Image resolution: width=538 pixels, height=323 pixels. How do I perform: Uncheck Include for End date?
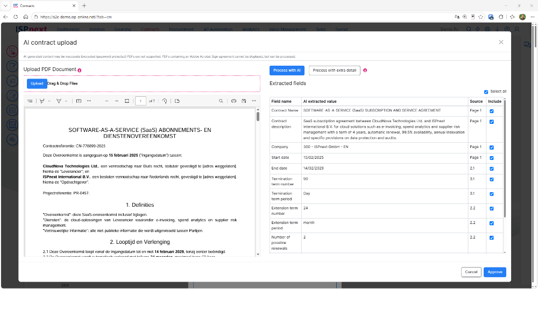[x=492, y=169]
